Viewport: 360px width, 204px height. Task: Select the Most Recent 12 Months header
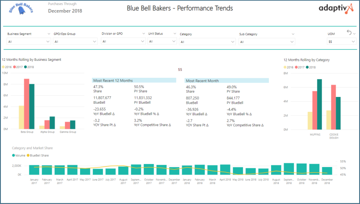pyautogui.click(x=134, y=80)
